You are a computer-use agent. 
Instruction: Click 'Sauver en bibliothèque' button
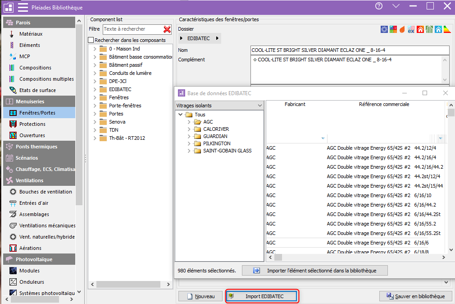tap(415, 296)
